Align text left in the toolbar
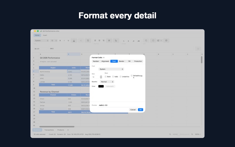The height and width of the screenshot is (147, 235). (95, 41)
